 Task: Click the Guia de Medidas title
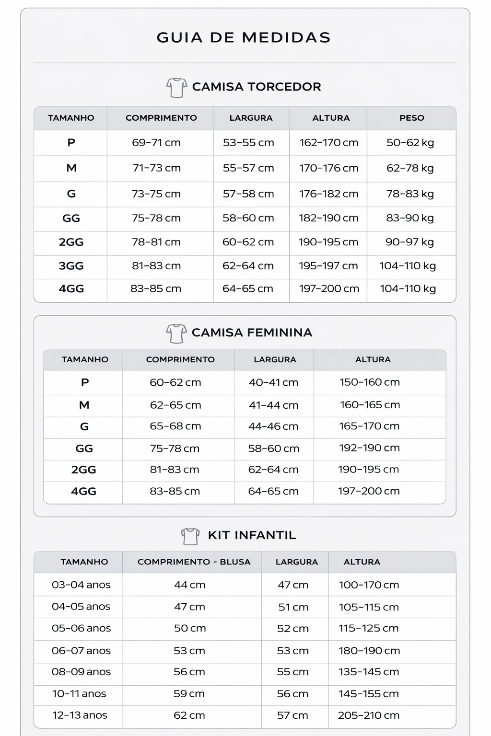[244, 37]
